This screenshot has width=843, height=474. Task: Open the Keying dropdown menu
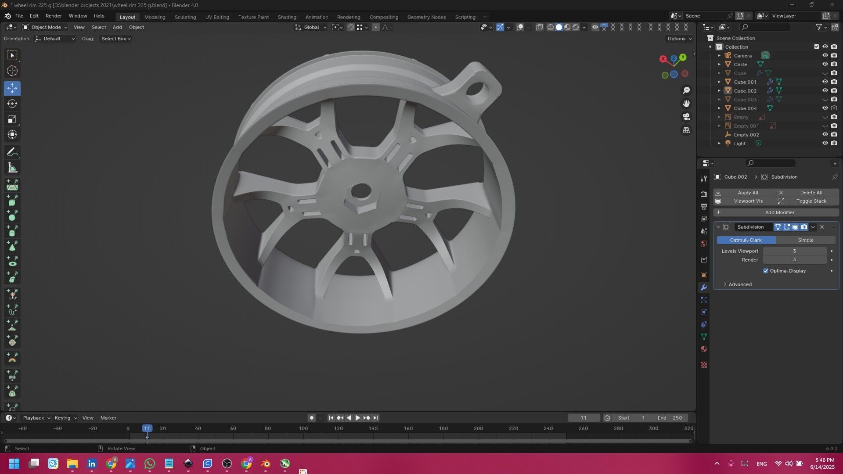(x=65, y=418)
